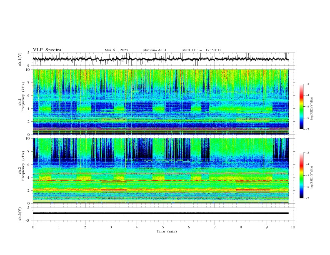Click the "6" tick on time axis
The height and width of the screenshot is (255, 330).
pos(189,227)
